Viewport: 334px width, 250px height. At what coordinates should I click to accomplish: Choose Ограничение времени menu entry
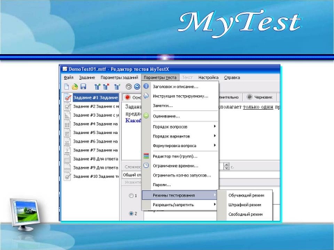tap(180, 166)
